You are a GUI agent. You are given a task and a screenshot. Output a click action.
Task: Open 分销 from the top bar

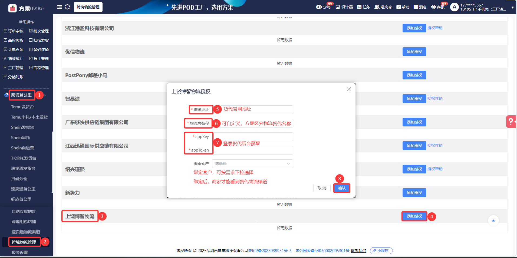323,7
